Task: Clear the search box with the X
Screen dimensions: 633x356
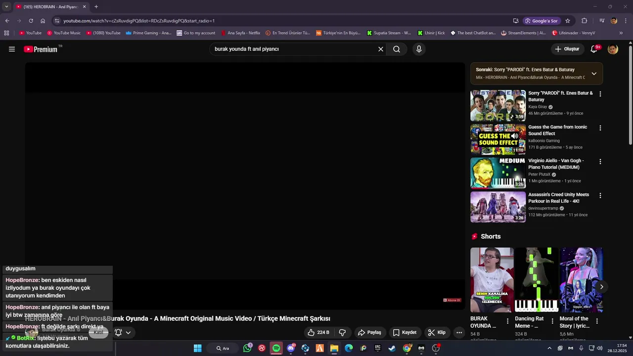Action: point(381,49)
